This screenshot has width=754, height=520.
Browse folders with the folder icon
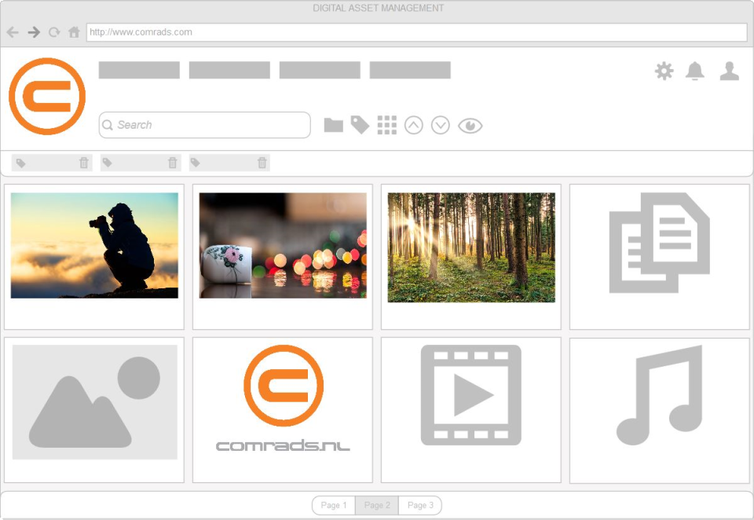(x=333, y=125)
